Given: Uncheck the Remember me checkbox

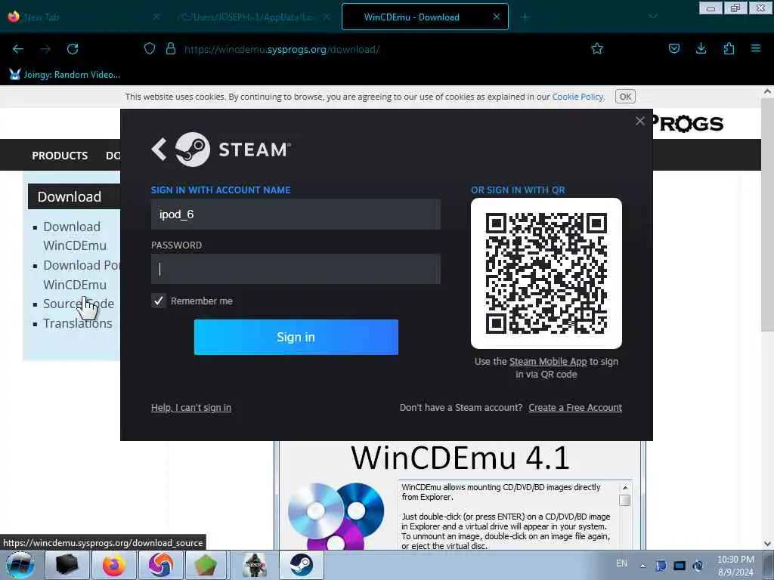Looking at the screenshot, I should click(x=159, y=301).
